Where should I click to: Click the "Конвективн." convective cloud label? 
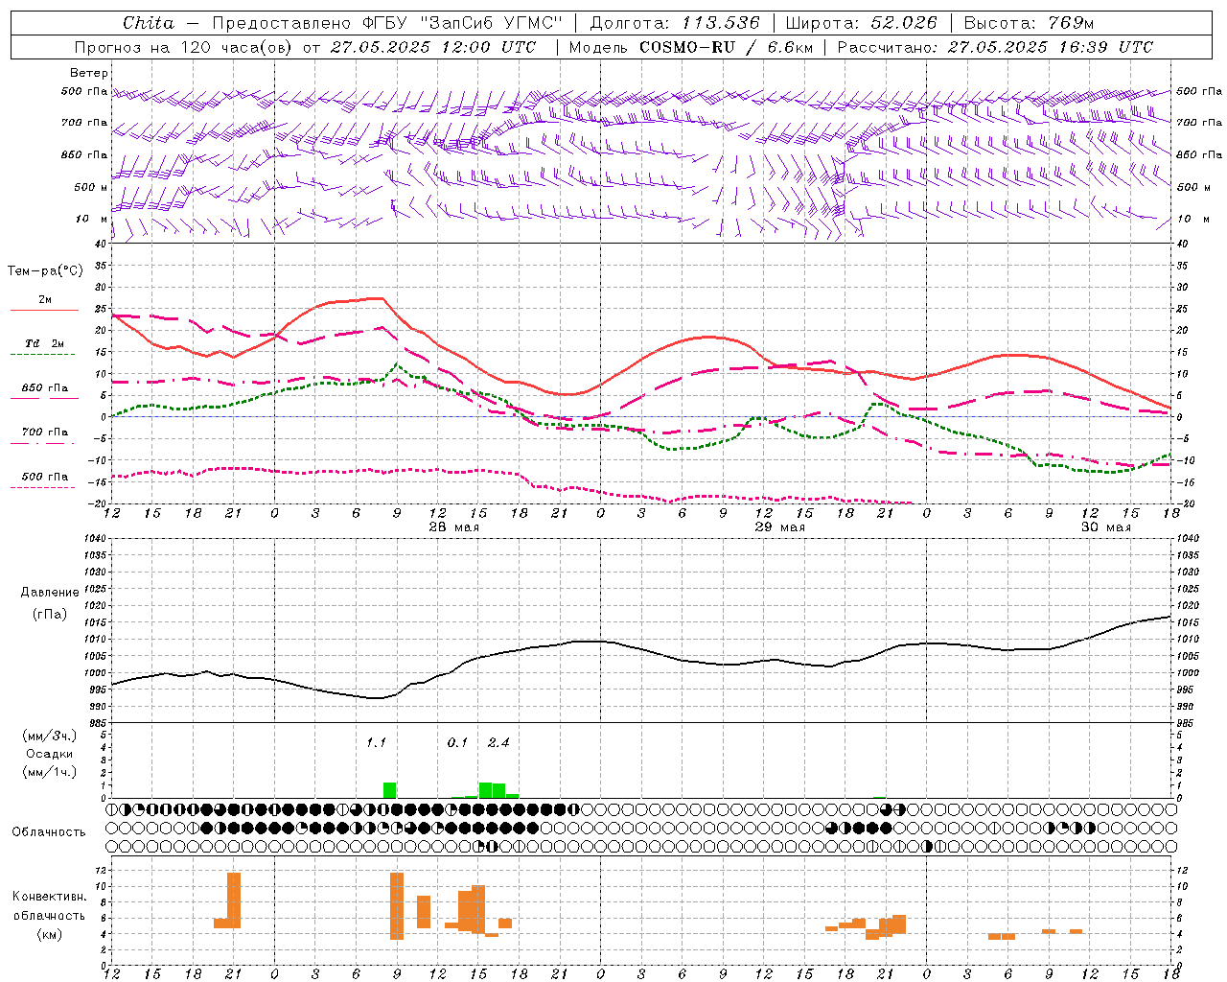click(50, 897)
